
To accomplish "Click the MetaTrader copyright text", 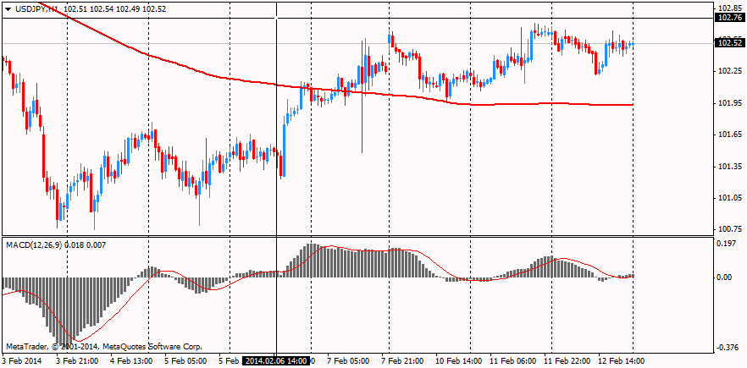I will tap(104, 346).
